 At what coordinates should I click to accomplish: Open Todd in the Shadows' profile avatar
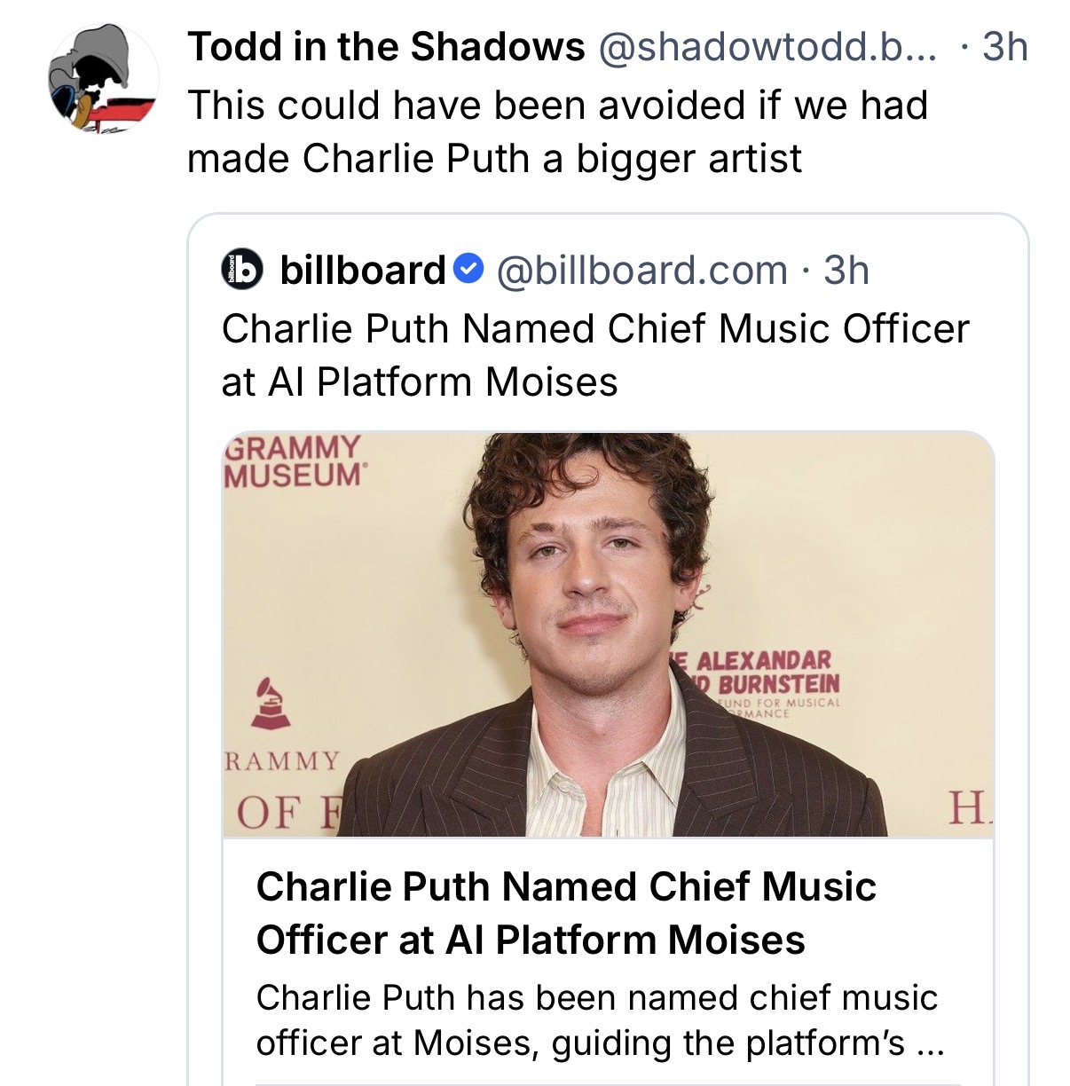[x=103, y=80]
